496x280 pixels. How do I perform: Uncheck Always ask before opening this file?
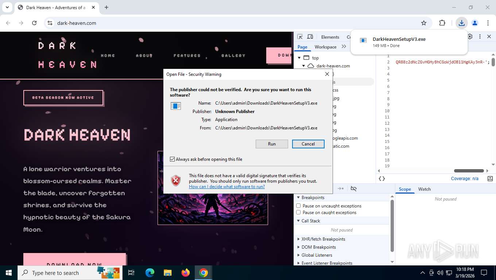coord(173,159)
